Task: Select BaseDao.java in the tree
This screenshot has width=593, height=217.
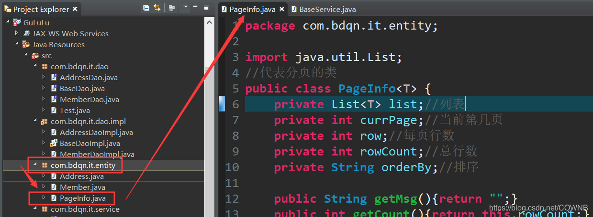Action: coord(82,88)
